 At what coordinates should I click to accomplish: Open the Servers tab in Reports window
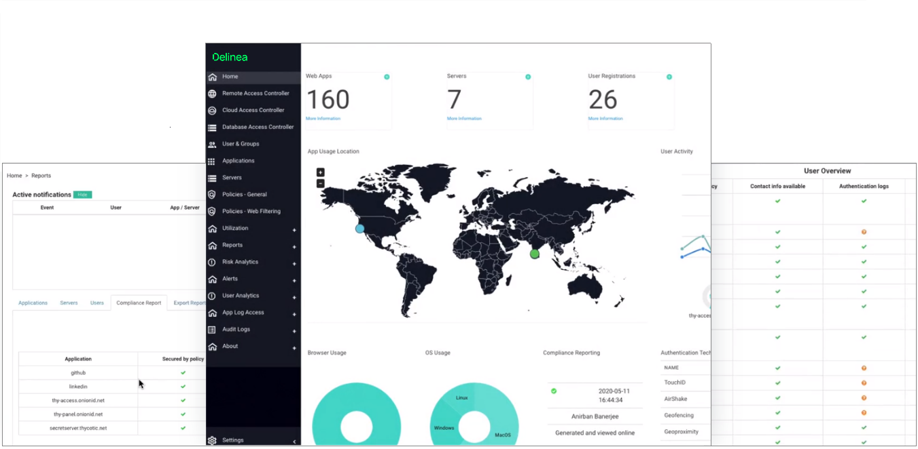(x=69, y=303)
